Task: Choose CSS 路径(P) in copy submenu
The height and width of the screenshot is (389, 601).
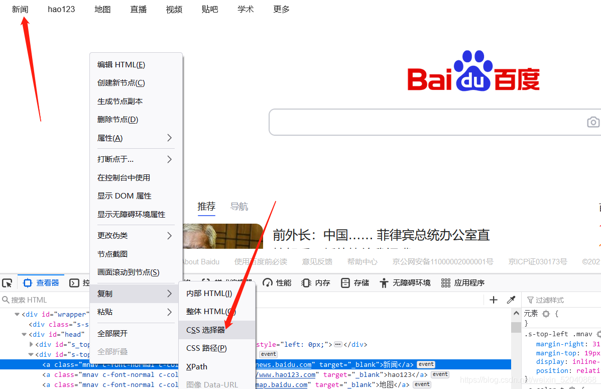Action: pos(217,348)
